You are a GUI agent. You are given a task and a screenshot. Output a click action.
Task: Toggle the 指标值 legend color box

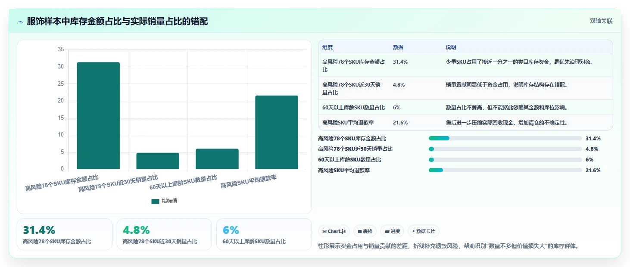coord(155,202)
